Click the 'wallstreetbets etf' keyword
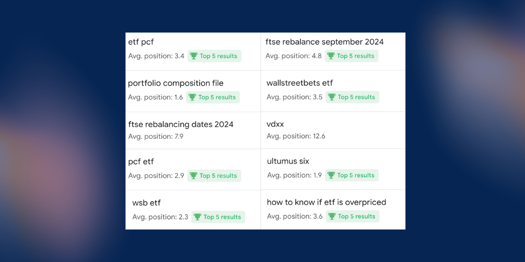The height and width of the screenshot is (262, 525). [x=299, y=83]
